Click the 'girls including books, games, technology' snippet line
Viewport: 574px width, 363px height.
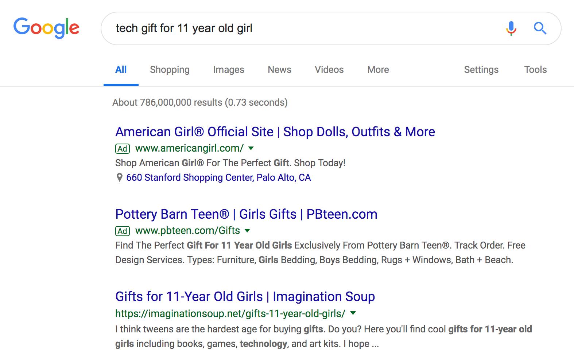click(x=247, y=344)
